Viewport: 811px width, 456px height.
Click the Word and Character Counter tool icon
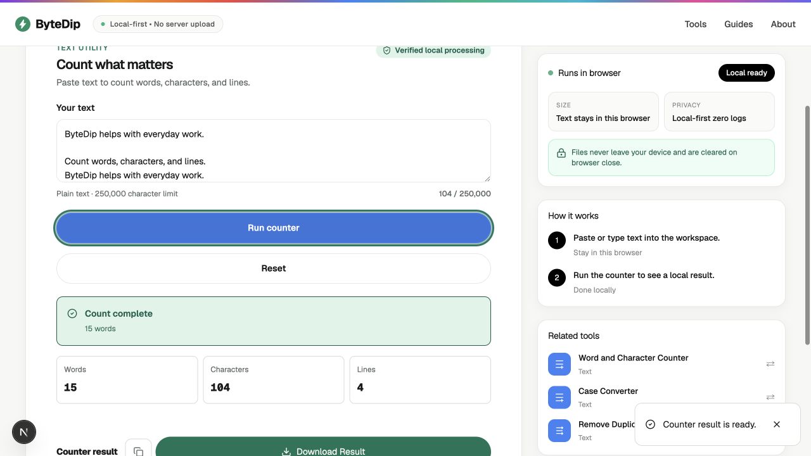pos(559,364)
